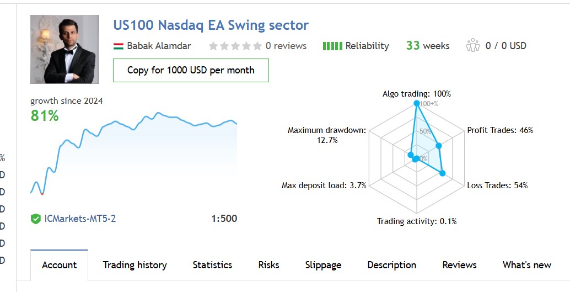This screenshot has width=570, height=292.
Task: Click the Hungarian flag icon beside Babak Alamdar
Action: (x=118, y=46)
